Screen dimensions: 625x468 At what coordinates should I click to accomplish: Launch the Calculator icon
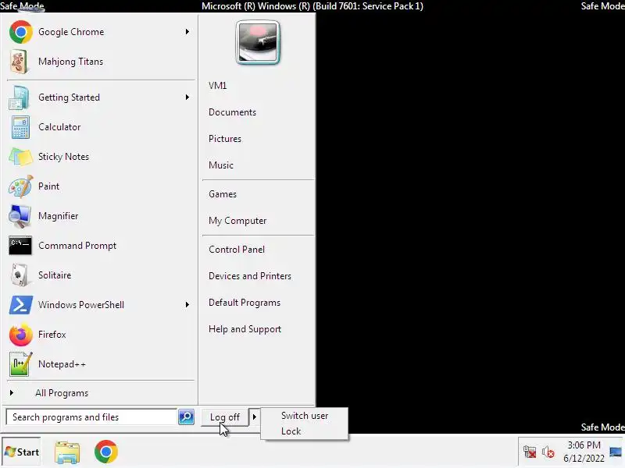tap(20, 127)
